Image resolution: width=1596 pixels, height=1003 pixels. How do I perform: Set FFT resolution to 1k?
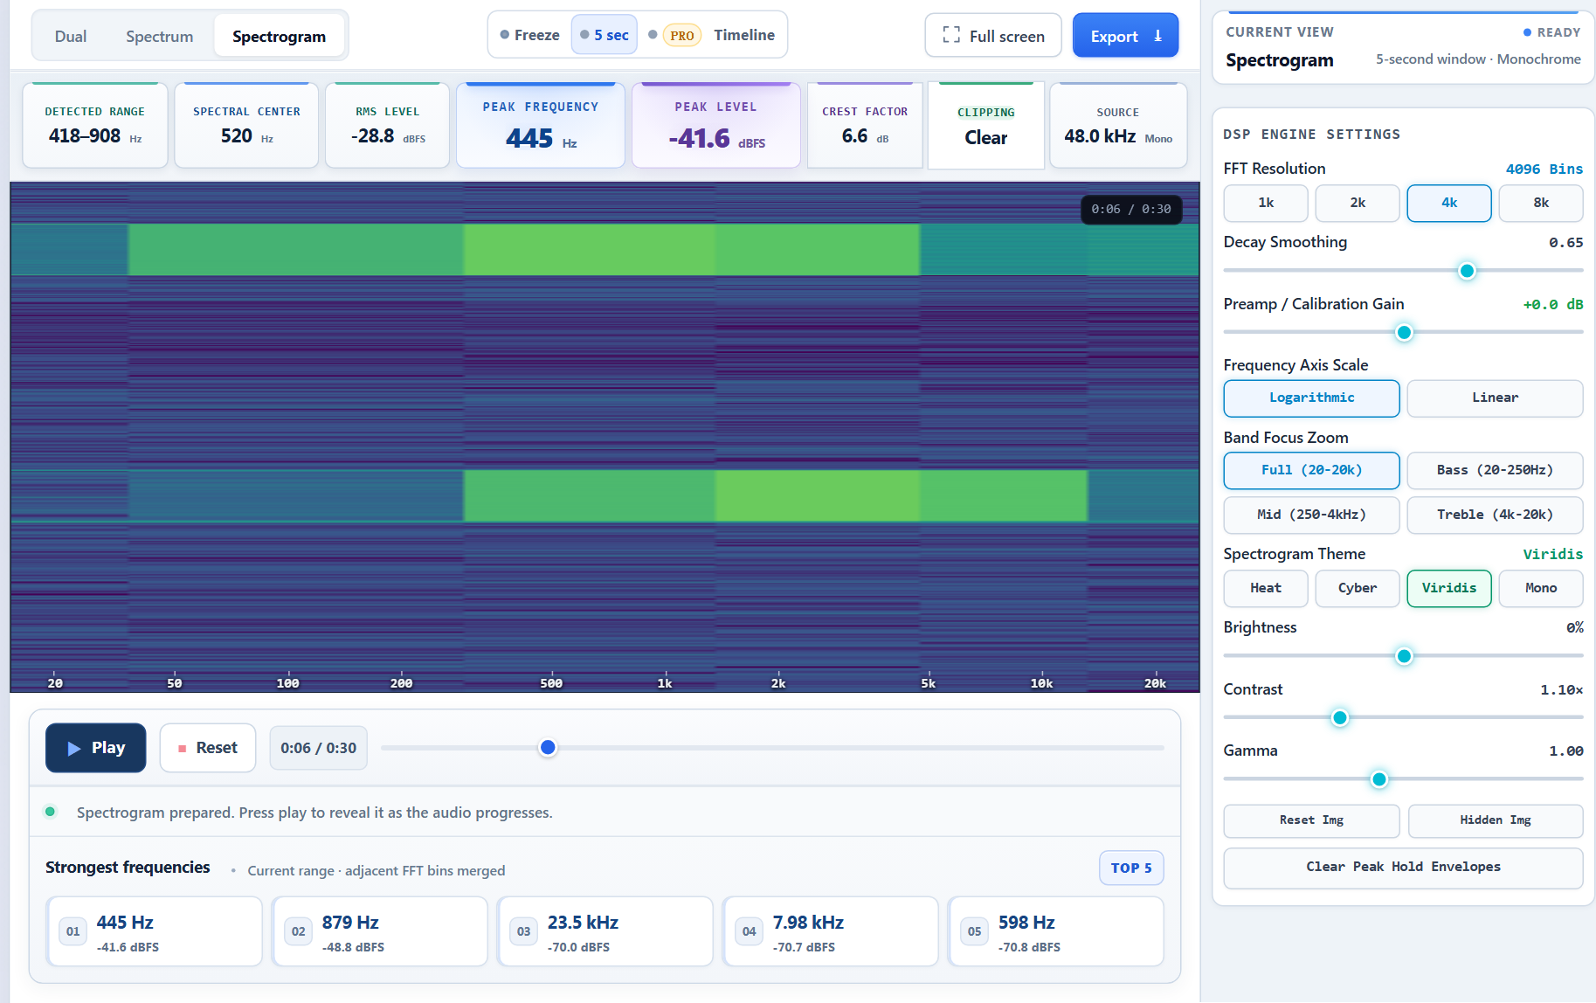(1266, 203)
